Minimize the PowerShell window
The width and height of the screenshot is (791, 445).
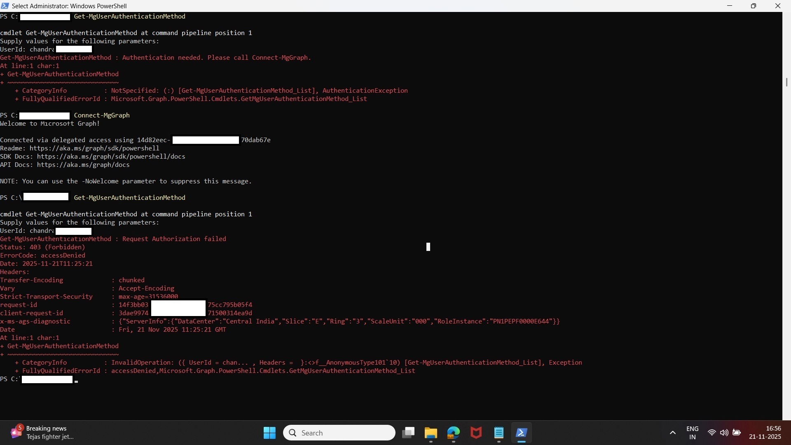[730, 6]
